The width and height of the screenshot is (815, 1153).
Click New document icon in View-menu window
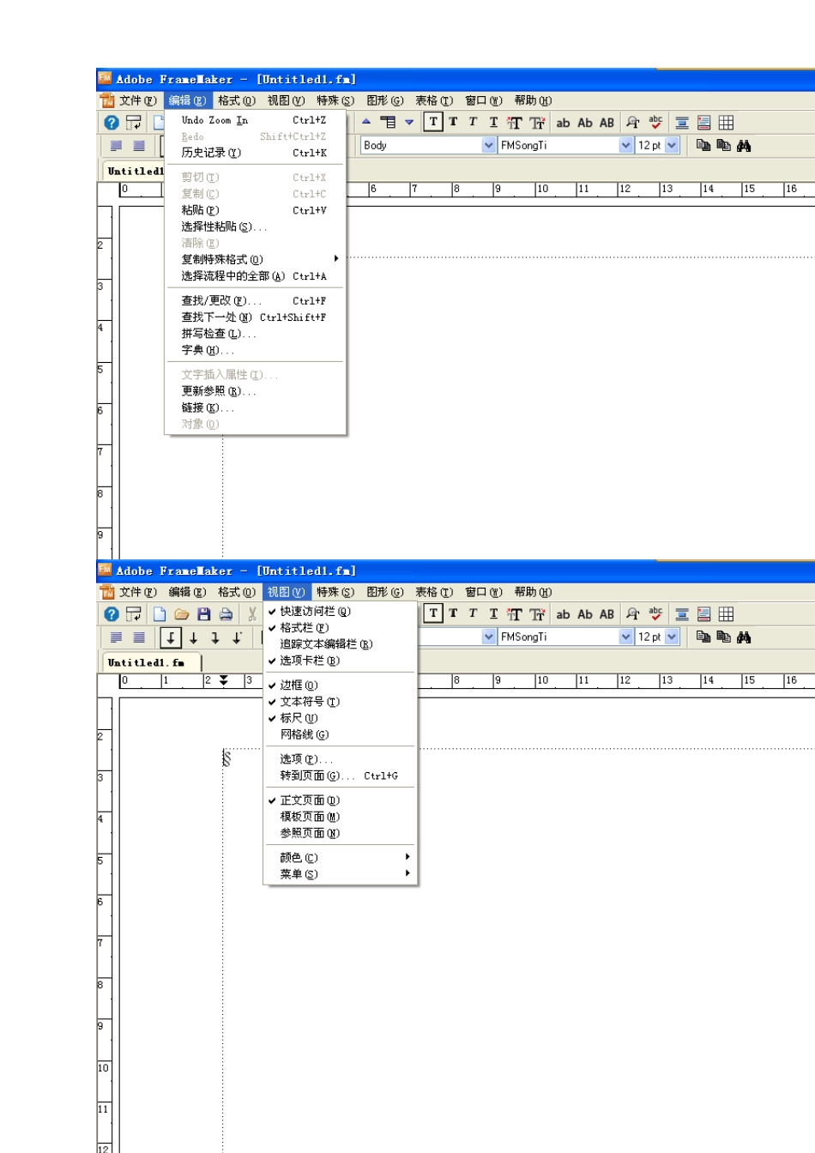click(159, 614)
